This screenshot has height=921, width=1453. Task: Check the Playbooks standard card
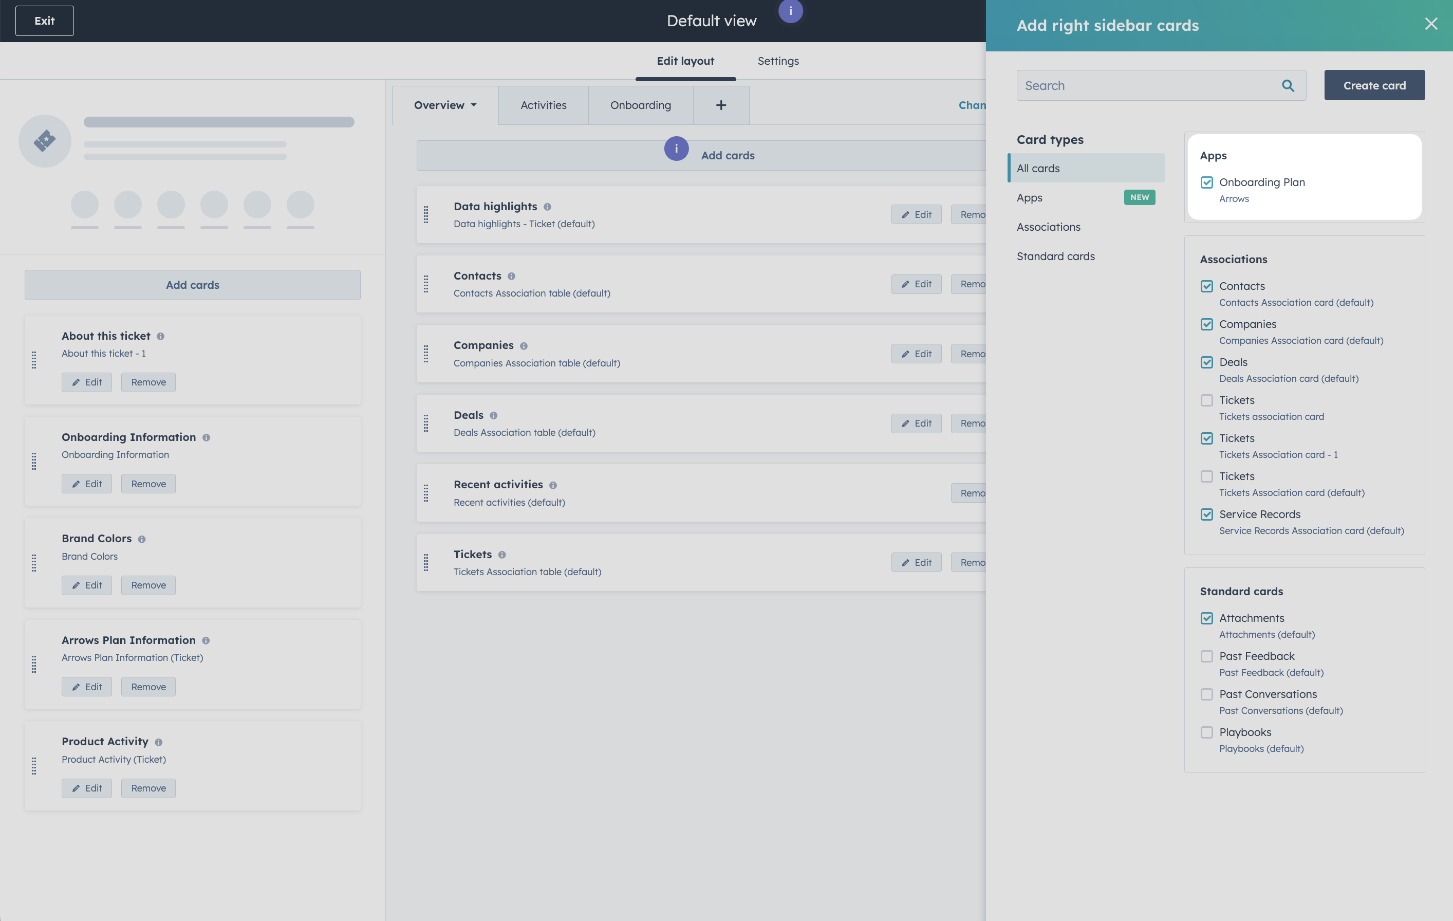[1206, 732]
